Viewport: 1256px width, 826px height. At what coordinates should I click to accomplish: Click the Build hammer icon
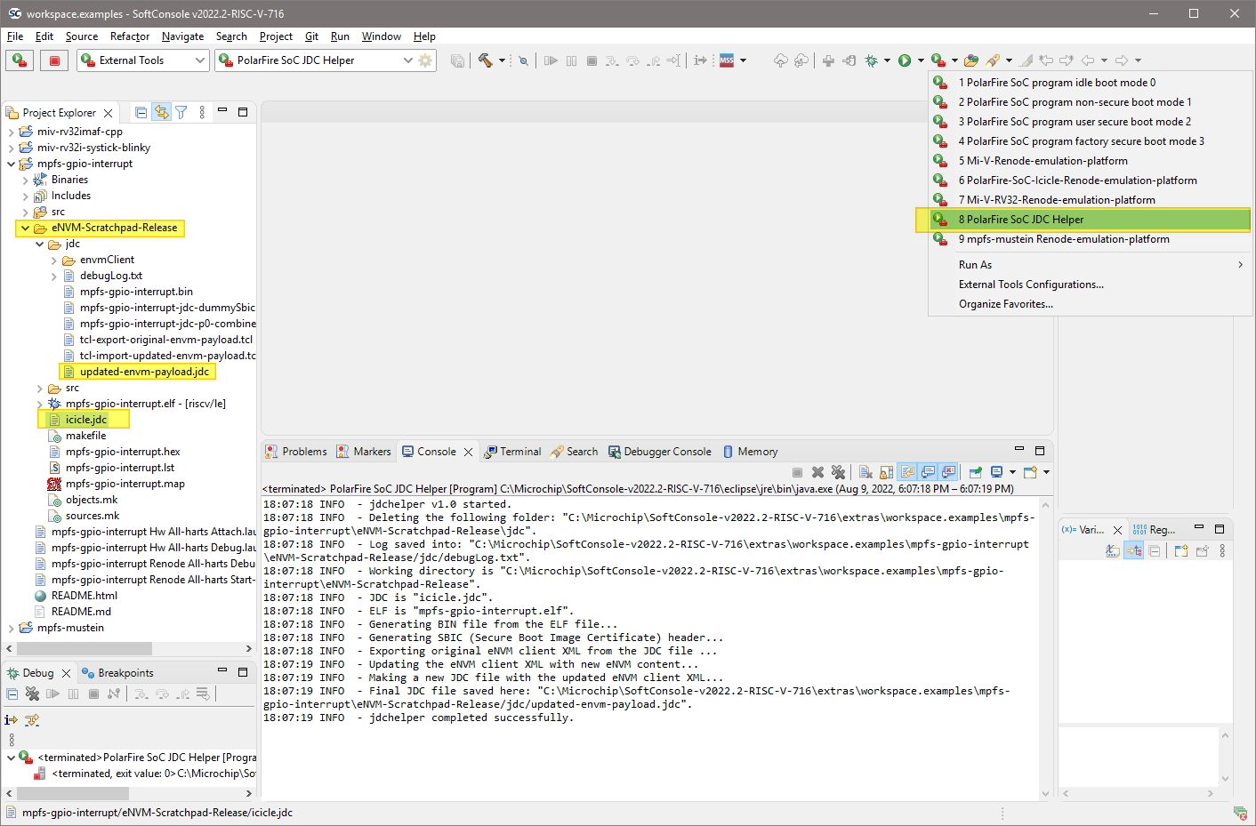click(x=485, y=60)
